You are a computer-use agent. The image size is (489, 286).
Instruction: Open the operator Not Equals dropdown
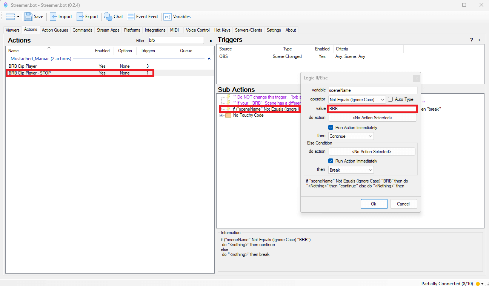(357, 99)
